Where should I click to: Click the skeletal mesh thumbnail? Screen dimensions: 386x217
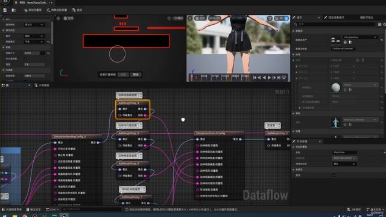335,122
